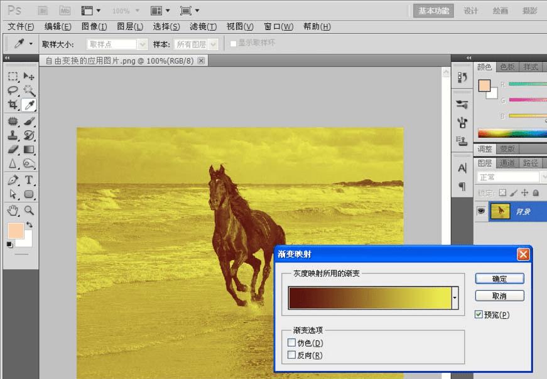This screenshot has width=547, height=379.
Task: Open the Paragraph panel icon
Action: [x=462, y=187]
